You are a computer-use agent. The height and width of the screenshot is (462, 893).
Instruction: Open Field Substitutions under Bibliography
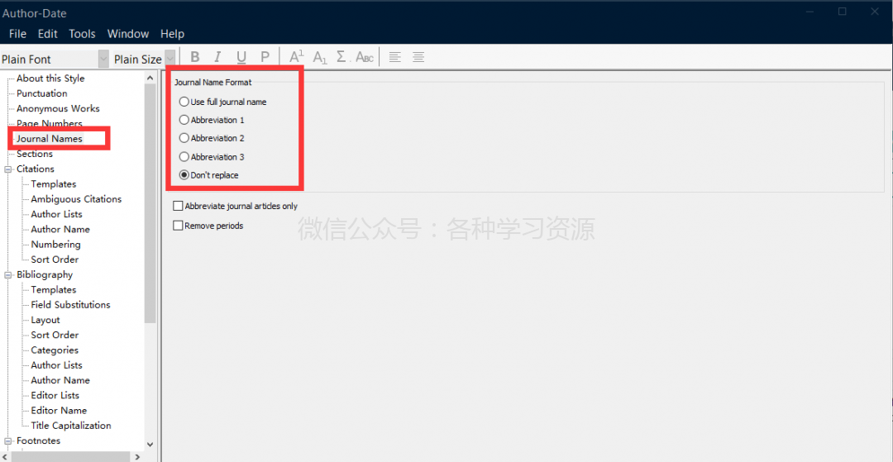[x=70, y=305]
